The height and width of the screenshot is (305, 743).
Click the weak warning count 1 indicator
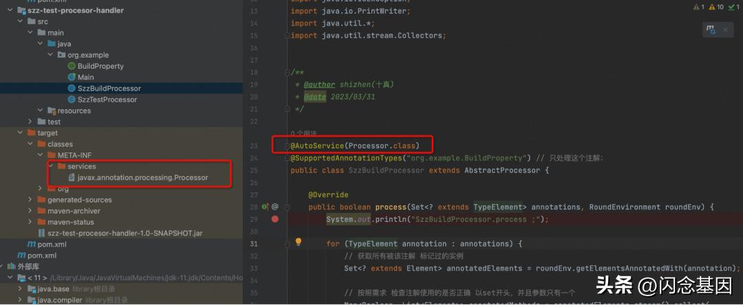[x=699, y=7]
